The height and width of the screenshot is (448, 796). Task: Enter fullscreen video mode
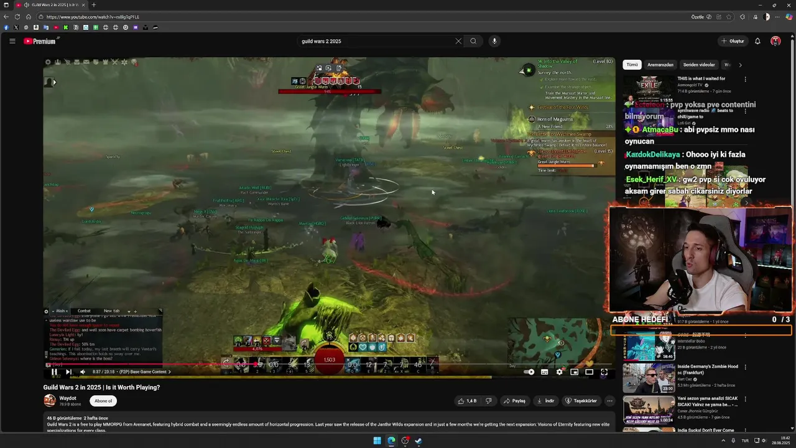click(604, 372)
